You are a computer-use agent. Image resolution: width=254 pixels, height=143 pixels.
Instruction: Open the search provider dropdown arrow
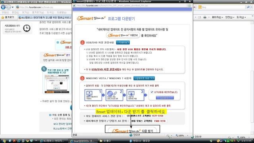(x=252, y=7)
